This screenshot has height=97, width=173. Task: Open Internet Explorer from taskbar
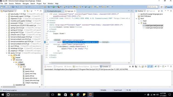(78, 95)
